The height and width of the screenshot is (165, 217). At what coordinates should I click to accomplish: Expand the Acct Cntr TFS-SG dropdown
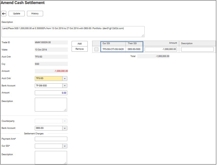[65, 79]
